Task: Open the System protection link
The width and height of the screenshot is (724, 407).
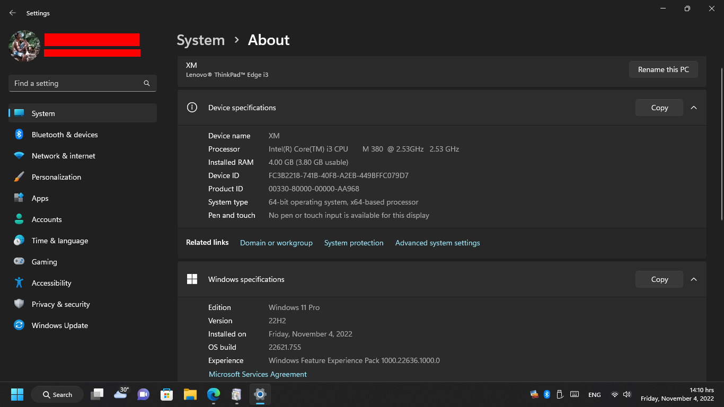Action: click(x=354, y=243)
